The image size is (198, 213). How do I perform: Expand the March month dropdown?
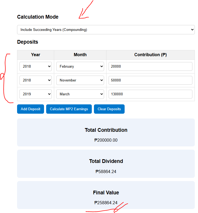[x=80, y=94]
